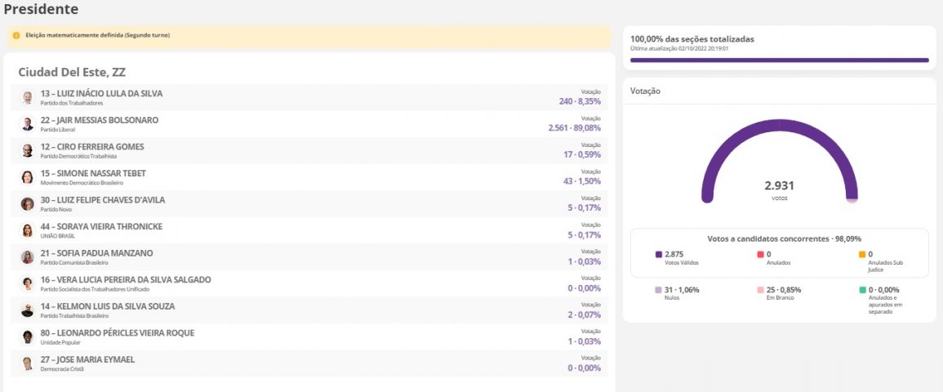Click green Anulados e apurados swatch

(862, 290)
